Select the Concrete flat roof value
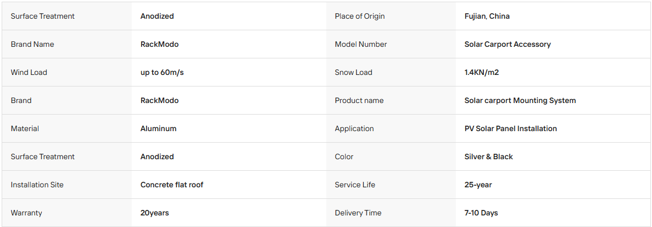This screenshot has height=227, width=652. pos(172,185)
